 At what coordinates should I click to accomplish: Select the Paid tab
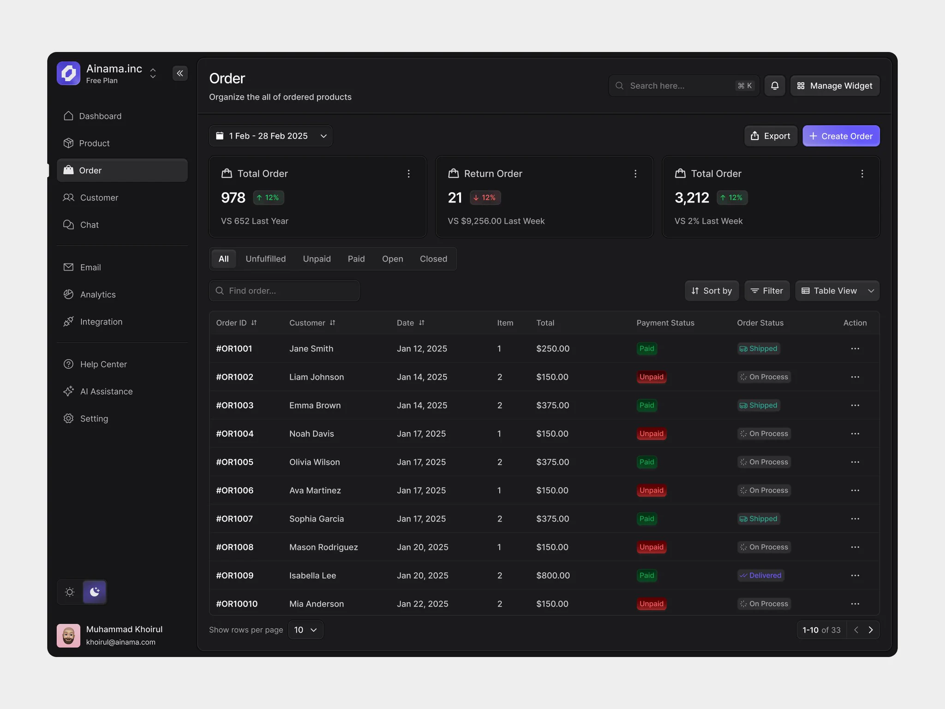pos(356,259)
